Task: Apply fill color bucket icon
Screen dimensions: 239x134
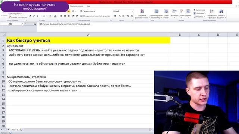Action: click(x=50, y=16)
